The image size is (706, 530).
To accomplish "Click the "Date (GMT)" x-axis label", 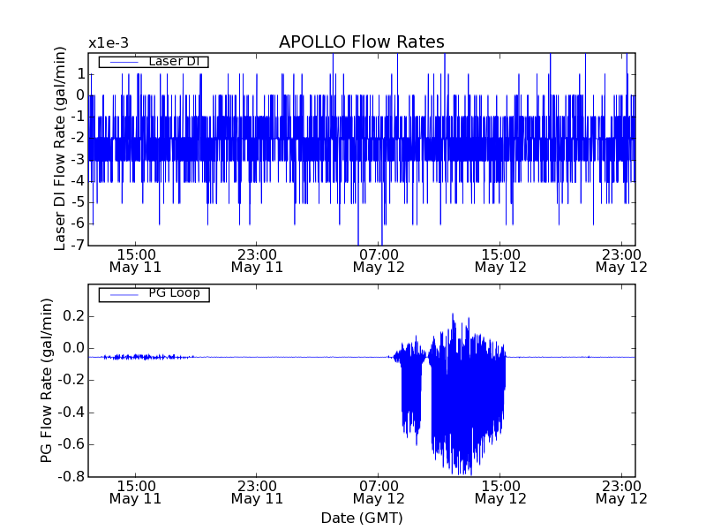I will pos(361,518).
